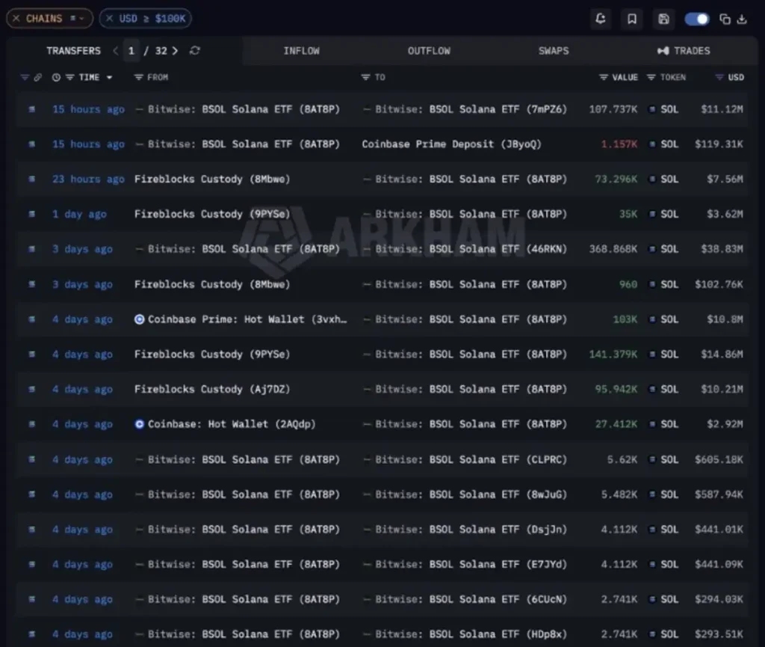The image size is (765, 647).
Task: Switch to the TRADES tab
Action: point(684,51)
